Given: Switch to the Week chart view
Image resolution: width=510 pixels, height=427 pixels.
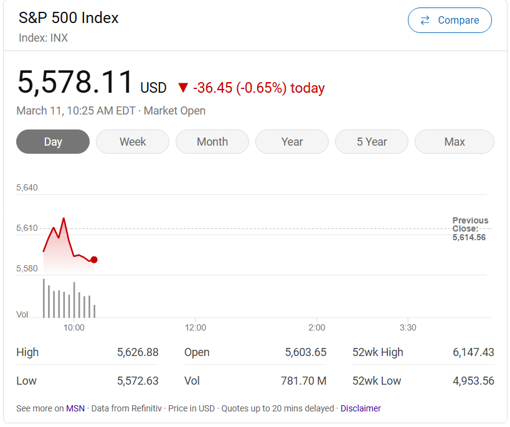Looking at the screenshot, I should [x=133, y=142].
